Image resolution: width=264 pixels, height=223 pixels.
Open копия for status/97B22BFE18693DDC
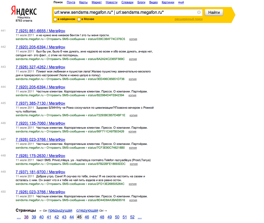coord(134,164)
